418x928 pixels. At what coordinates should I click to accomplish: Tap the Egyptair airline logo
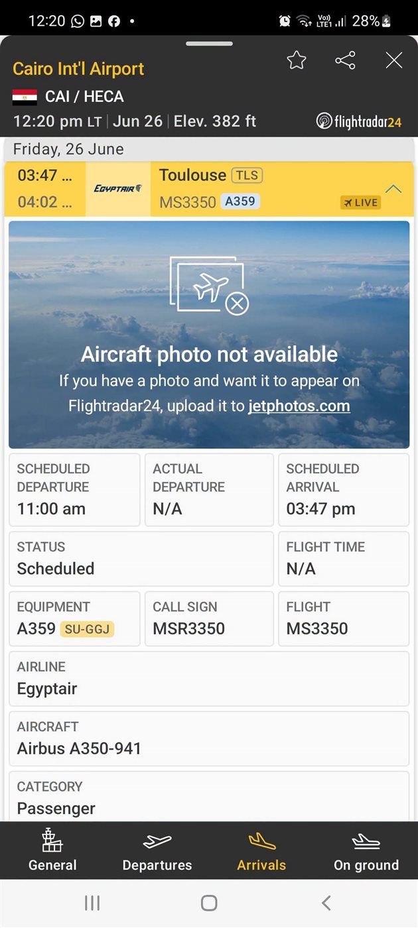(x=118, y=189)
